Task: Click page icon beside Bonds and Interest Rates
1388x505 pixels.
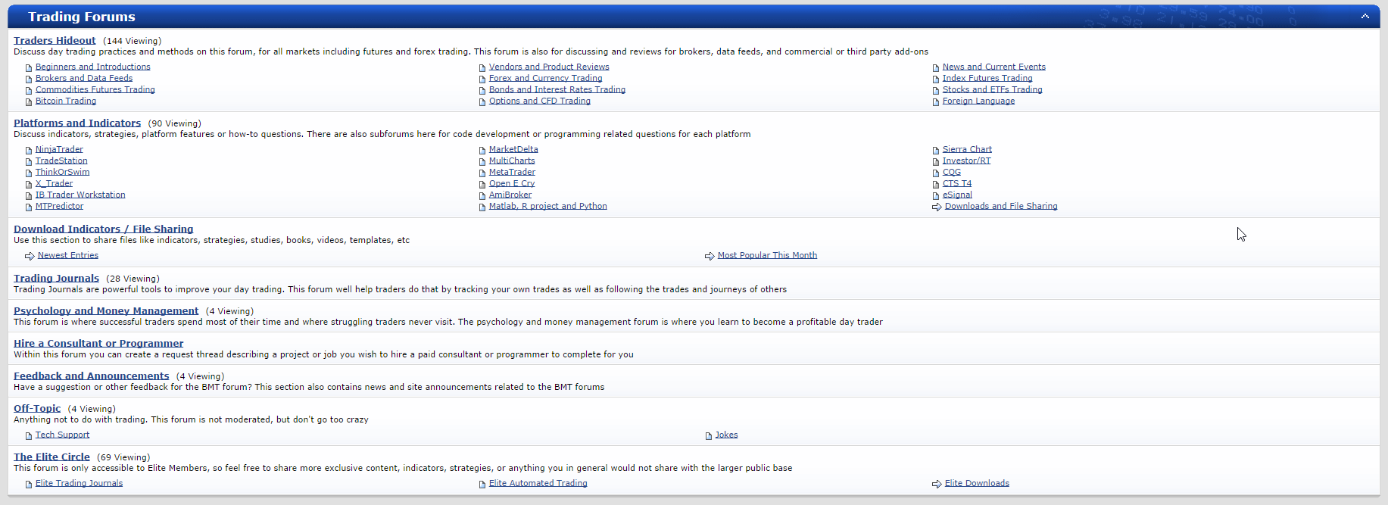Action: click(x=482, y=91)
